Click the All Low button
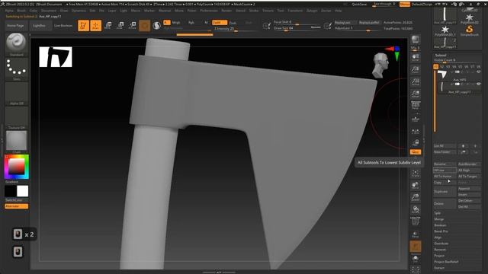The width and height of the screenshot is (488, 274). click(x=445, y=170)
